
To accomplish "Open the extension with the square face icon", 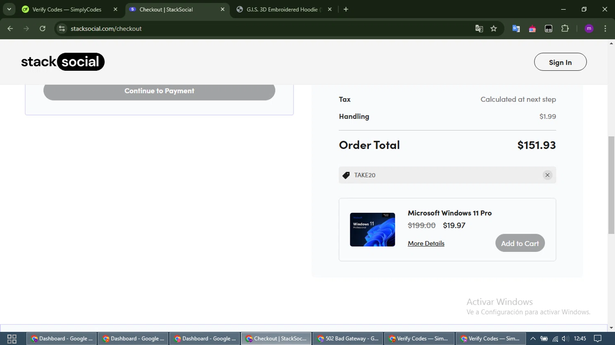I will (x=549, y=29).
